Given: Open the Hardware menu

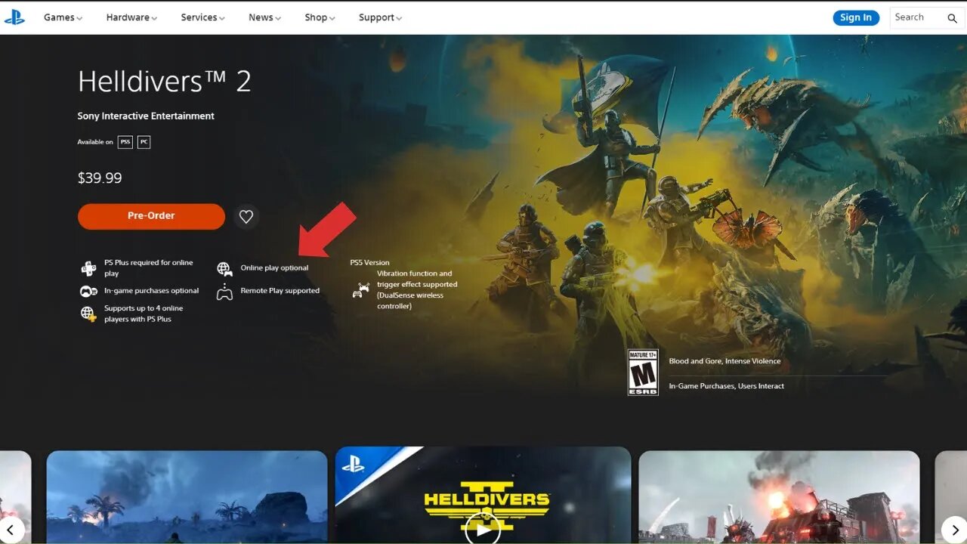Looking at the screenshot, I should [x=131, y=17].
